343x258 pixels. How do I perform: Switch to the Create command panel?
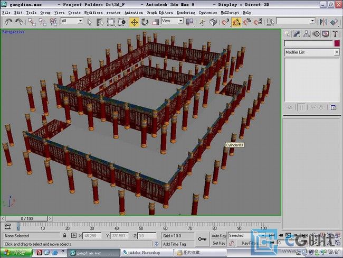[287, 34]
